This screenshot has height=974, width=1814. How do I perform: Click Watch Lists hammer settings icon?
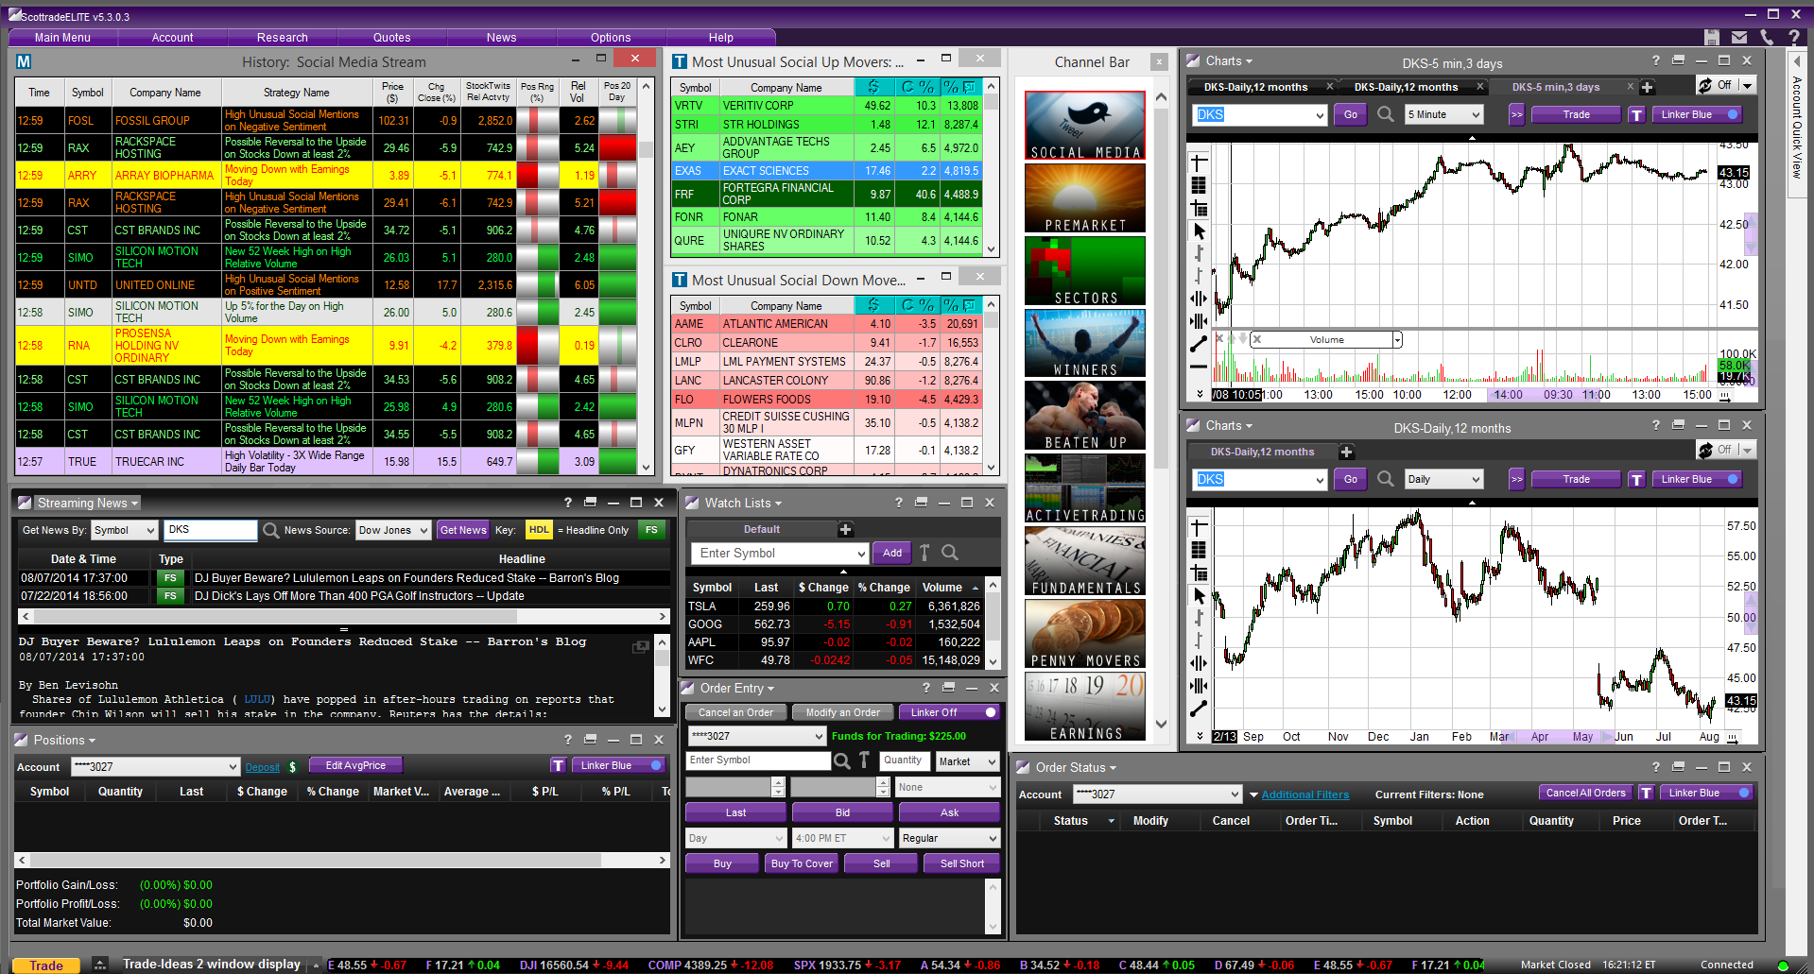(x=924, y=553)
